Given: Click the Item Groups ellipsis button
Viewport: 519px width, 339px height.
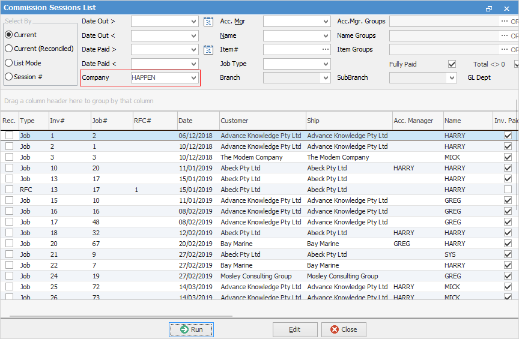Looking at the screenshot, I should (504, 50).
